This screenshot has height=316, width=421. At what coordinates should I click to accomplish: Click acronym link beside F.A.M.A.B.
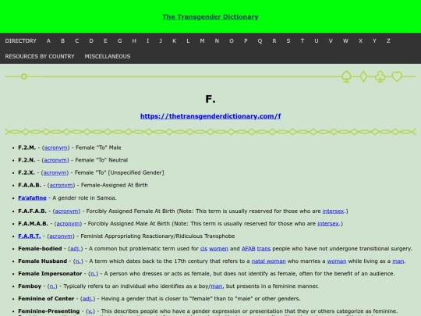coord(68,224)
